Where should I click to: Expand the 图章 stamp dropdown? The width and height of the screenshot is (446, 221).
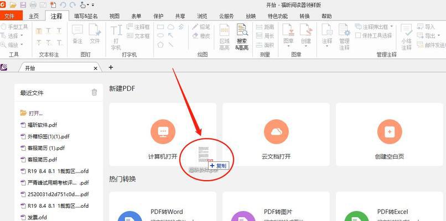click(x=288, y=46)
